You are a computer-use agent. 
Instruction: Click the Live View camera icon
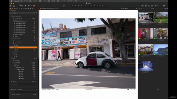click(164, 5)
